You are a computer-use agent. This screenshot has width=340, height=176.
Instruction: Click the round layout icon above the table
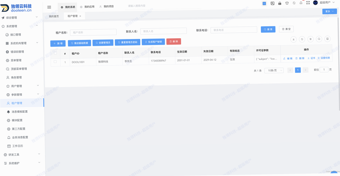click(x=327, y=39)
